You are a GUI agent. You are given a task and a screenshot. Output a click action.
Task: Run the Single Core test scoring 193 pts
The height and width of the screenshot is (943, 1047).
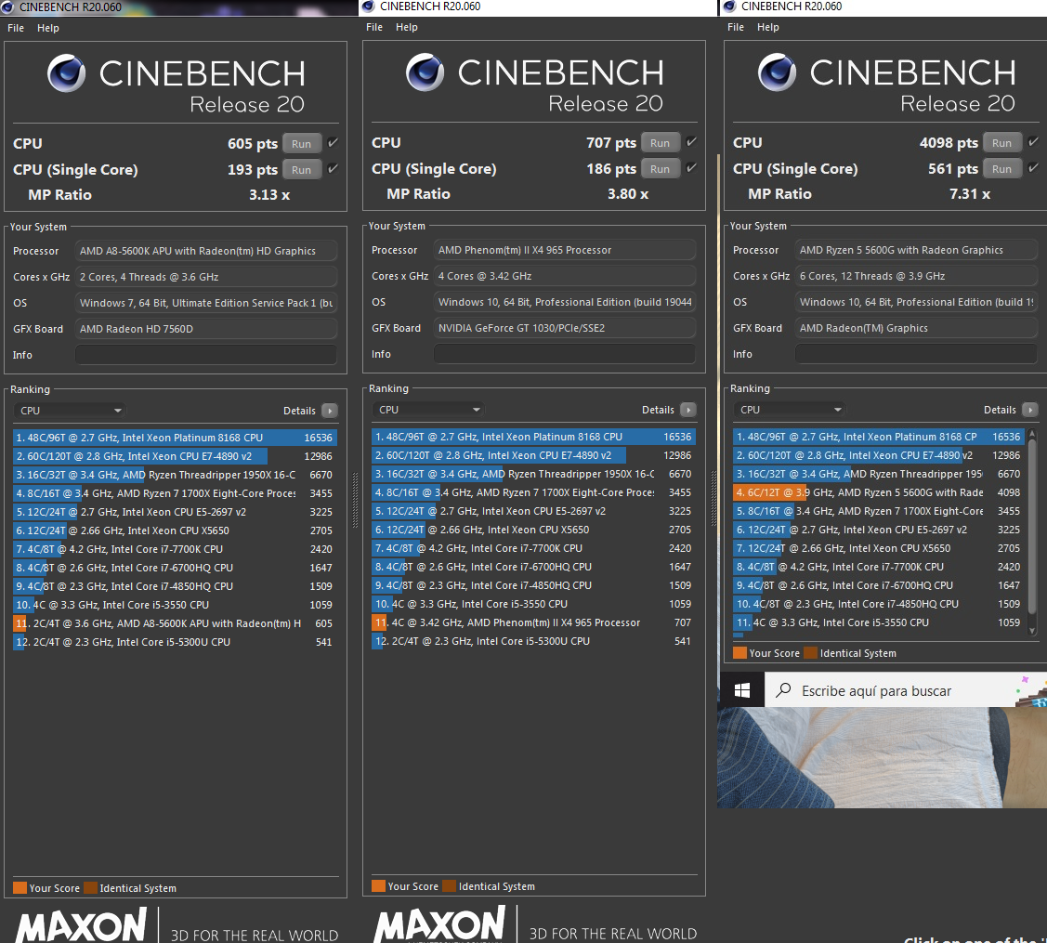click(302, 170)
